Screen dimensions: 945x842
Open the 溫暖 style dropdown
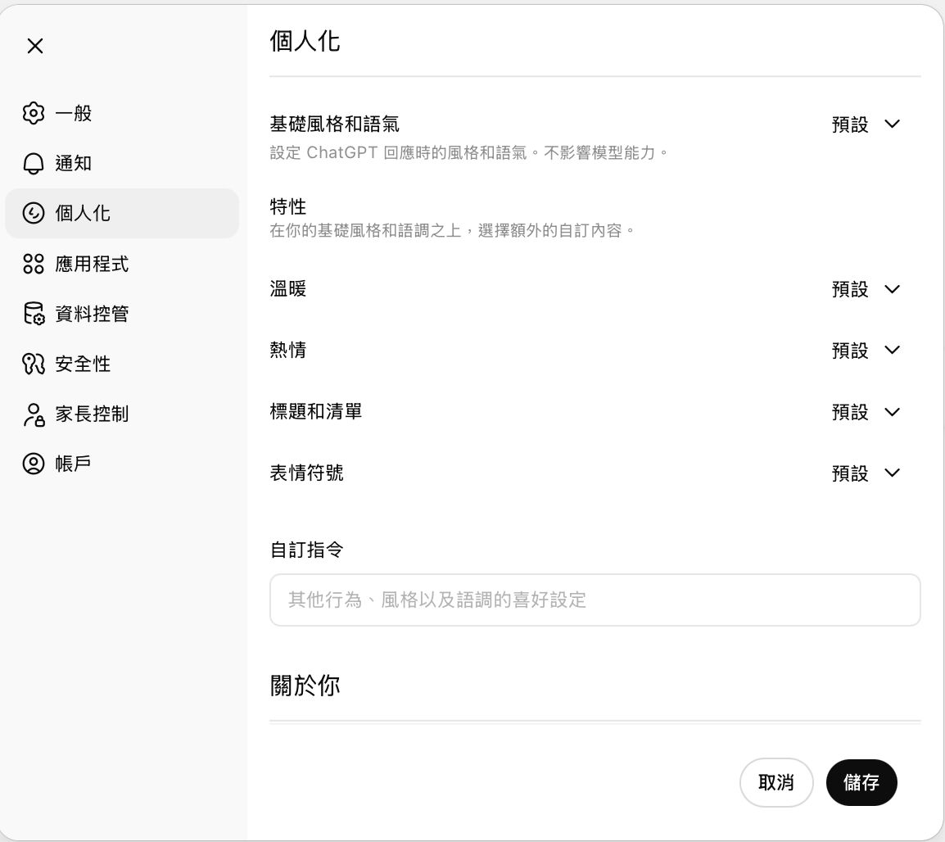click(866, 288)
